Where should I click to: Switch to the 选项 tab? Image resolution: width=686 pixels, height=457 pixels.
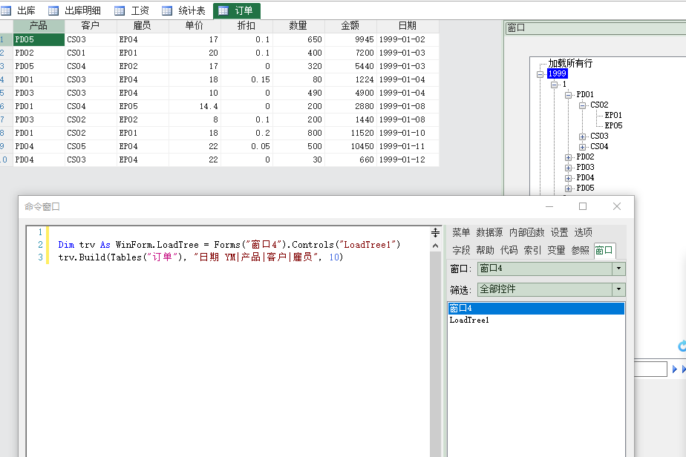584,232
